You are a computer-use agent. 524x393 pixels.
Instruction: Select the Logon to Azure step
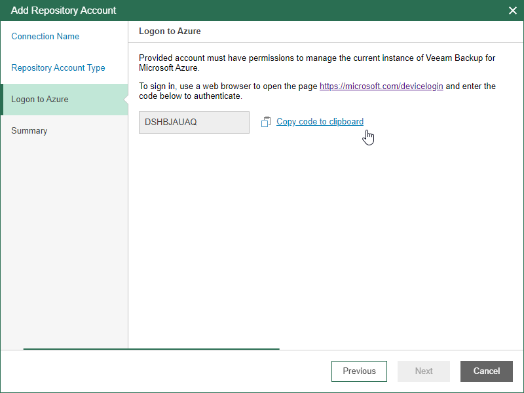[40, 100]
